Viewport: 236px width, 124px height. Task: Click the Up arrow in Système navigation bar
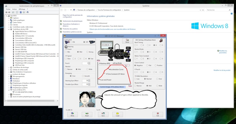71,10
